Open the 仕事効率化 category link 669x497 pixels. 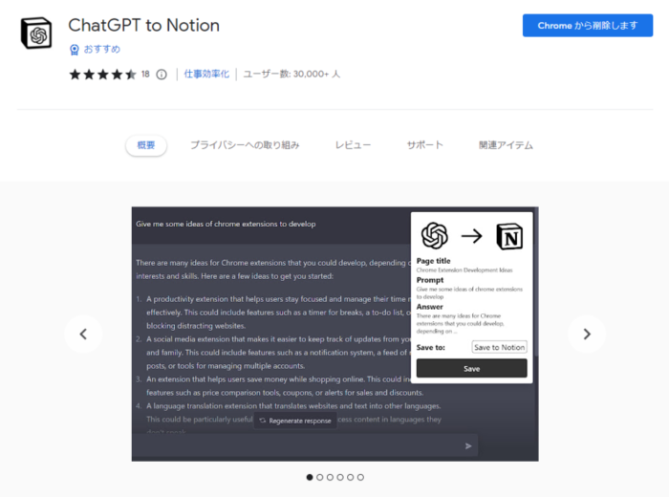pyautogui.click(x=206, y=75)
